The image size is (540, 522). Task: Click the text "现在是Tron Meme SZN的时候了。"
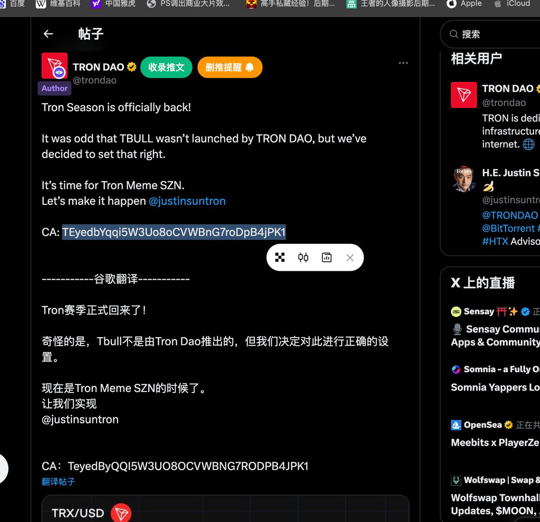coord(125,388)
